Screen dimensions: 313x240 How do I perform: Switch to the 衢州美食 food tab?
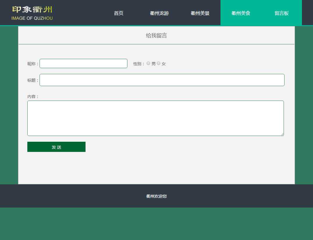point(241,13)
